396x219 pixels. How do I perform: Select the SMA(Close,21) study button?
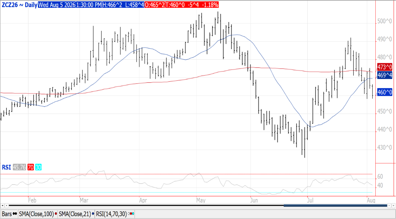pyautogui.click(x=76, y=214)
